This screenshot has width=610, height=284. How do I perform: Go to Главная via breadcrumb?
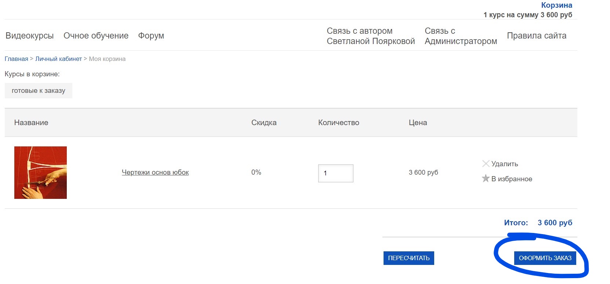coord(16,59)
